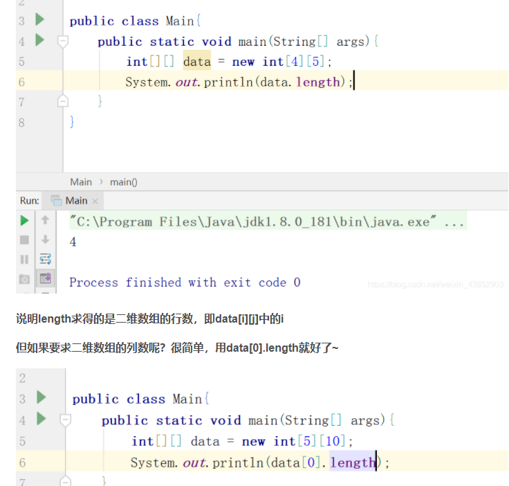Viewport: 509px width, 486px height.
Task: Click the java.exe command line in the output
Action: pos(268,222)
